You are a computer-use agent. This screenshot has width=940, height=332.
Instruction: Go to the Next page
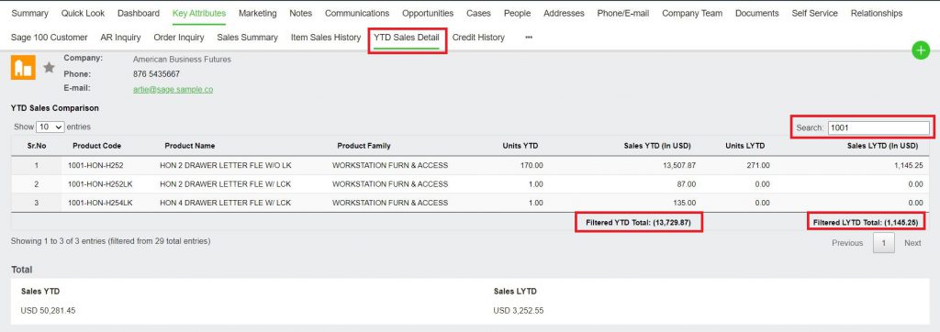coord(912,243)
